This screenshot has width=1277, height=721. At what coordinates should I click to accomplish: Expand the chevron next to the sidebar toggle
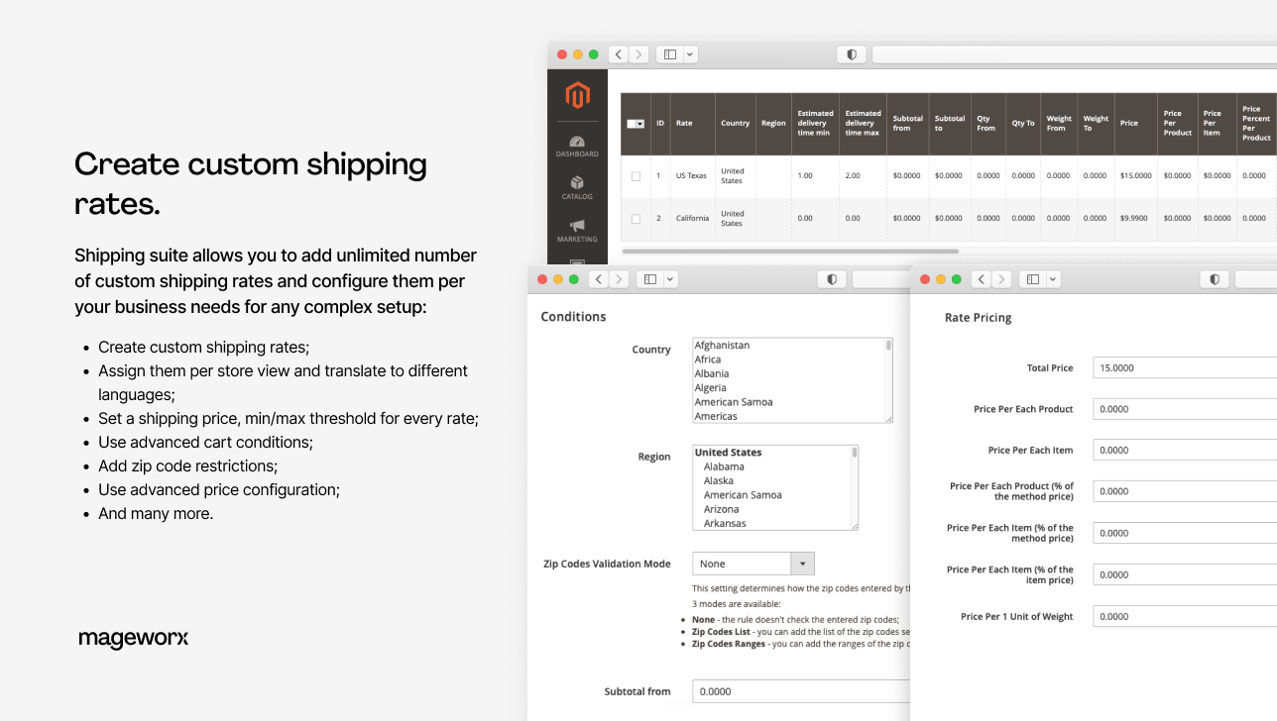(670, 279)
